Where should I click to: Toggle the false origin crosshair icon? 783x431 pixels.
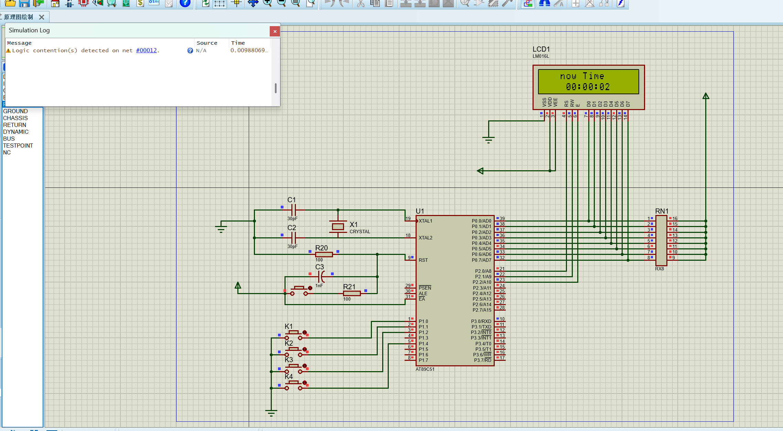[x=236, y=3]
